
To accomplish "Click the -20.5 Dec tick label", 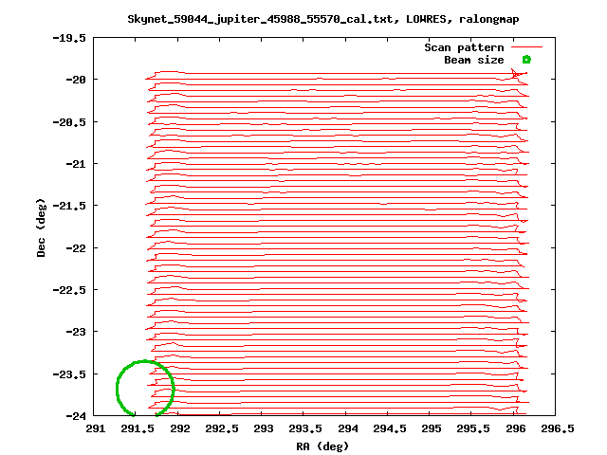I will pyautogui.click(x=69, y=122).
